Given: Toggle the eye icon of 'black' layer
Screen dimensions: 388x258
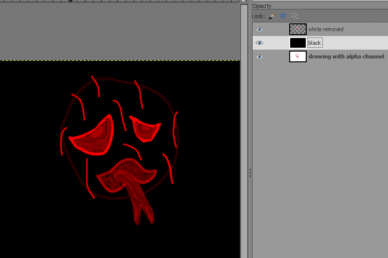Looking at the screenshot, I should point(259,43).
